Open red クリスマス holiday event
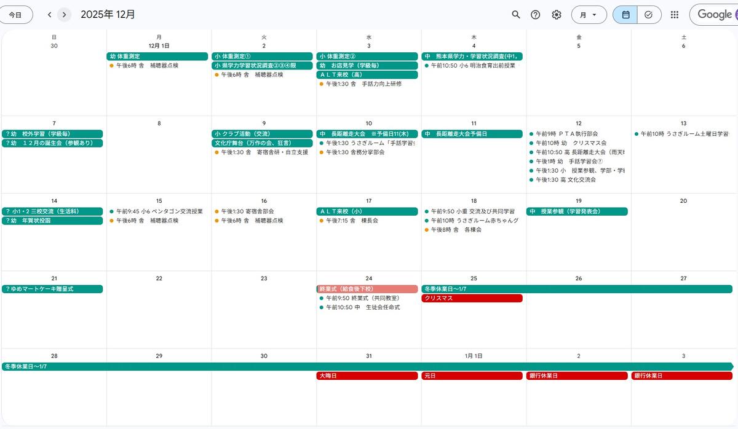Screen dimensions: 738x429 point(472,298)
